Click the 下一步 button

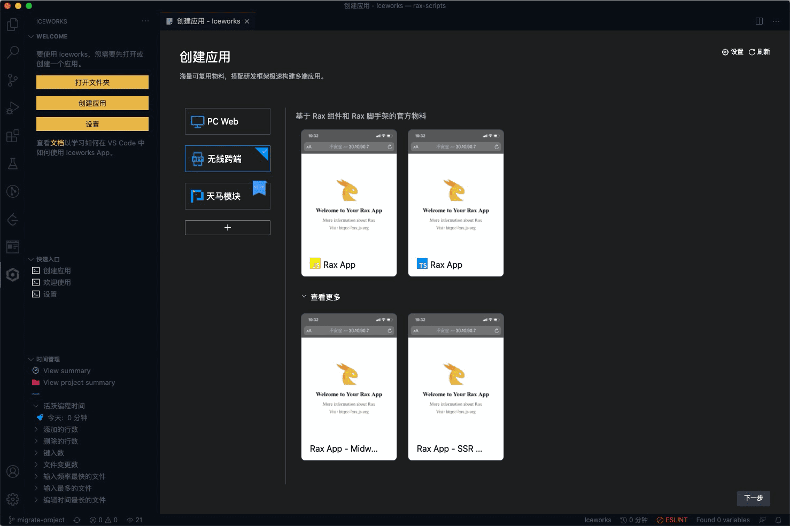[754, 498]
